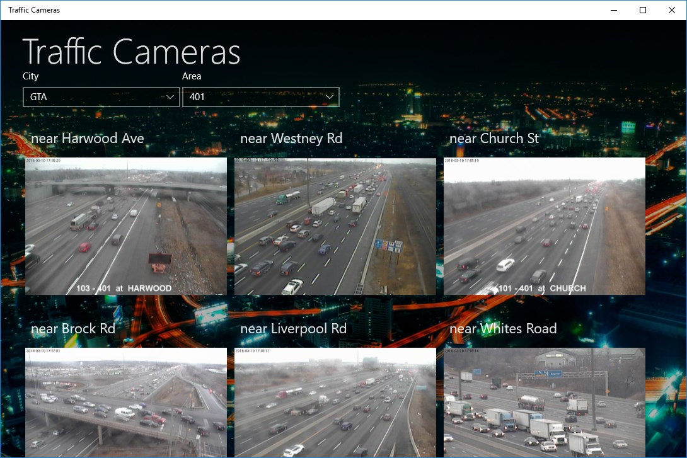
Task: Open the near Whites Road camera image
Action: [545, 403]
